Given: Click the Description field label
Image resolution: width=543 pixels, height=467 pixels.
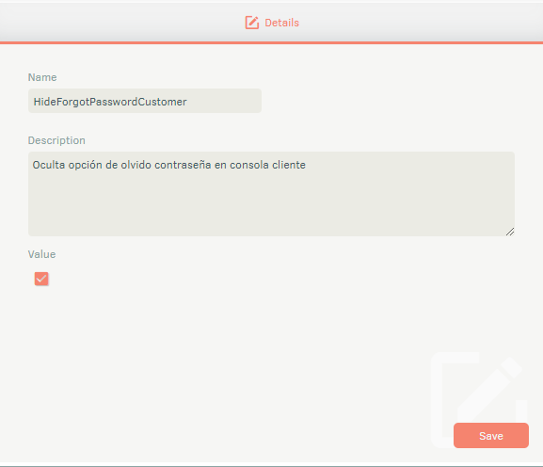Looking at the screenshot, I should (x=56, y=140).
